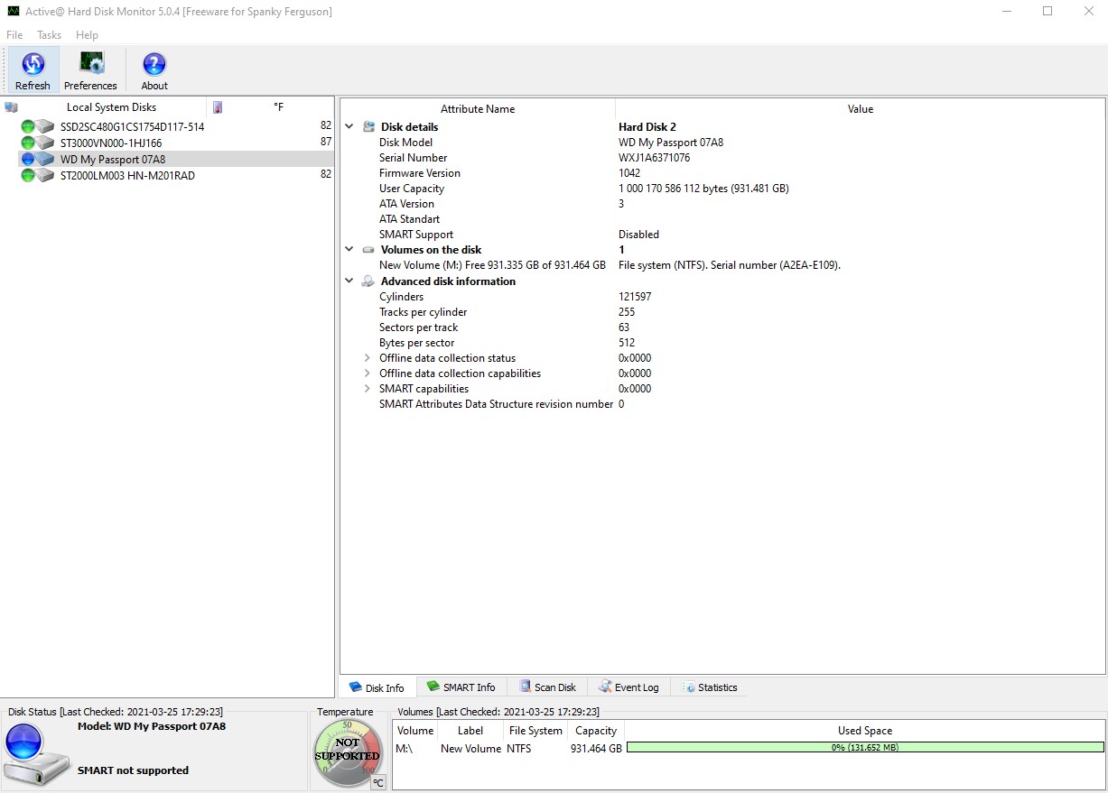Click the Refresh toolbar icon
The width and height of the screenshot is (1108, 793).
click(x=33, y=65)
